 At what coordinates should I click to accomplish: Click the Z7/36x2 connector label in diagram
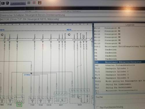[x=27, y=75]
